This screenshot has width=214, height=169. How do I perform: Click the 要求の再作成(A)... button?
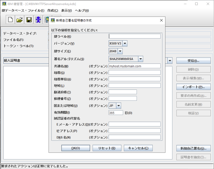tap(193, 96)
